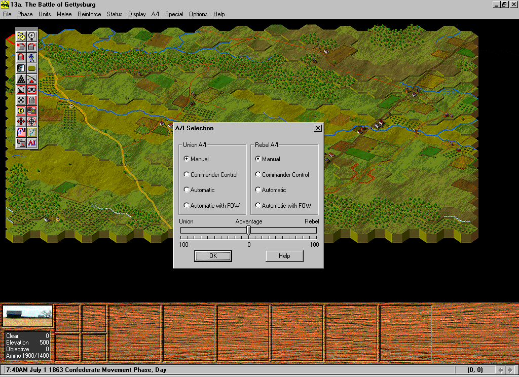Confirm A/I Selection with OK
This screenshot has height=377, width=519.
coord(213,256)
